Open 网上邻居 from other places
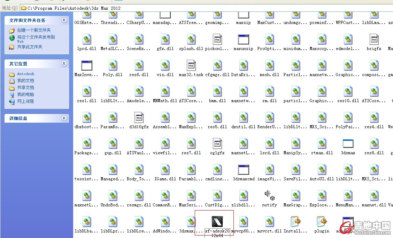Viewport: 393px width, 238px height. (25, 101)
